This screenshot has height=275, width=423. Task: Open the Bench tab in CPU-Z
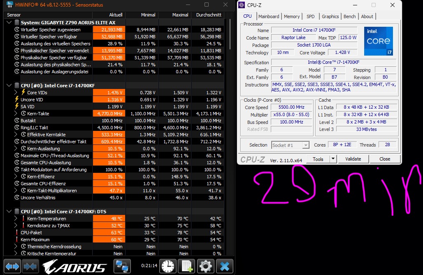[x=350, y=16]
